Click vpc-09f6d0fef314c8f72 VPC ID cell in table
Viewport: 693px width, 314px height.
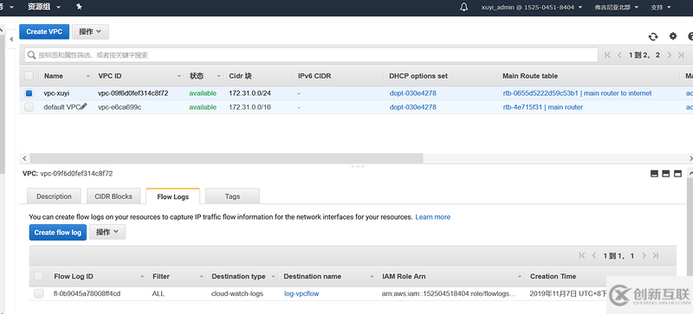pos(133,93)
